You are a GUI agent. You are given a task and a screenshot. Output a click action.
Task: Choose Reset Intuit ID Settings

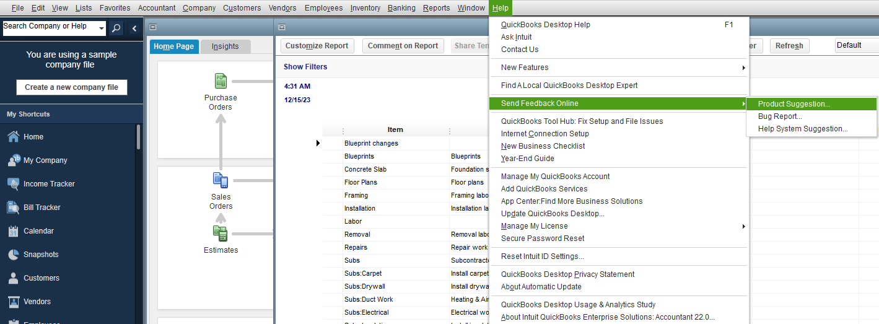(619, 256)
